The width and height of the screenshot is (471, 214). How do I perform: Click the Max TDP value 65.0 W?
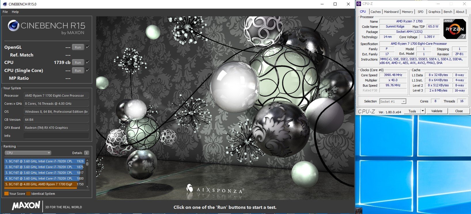tap(433, 26)
